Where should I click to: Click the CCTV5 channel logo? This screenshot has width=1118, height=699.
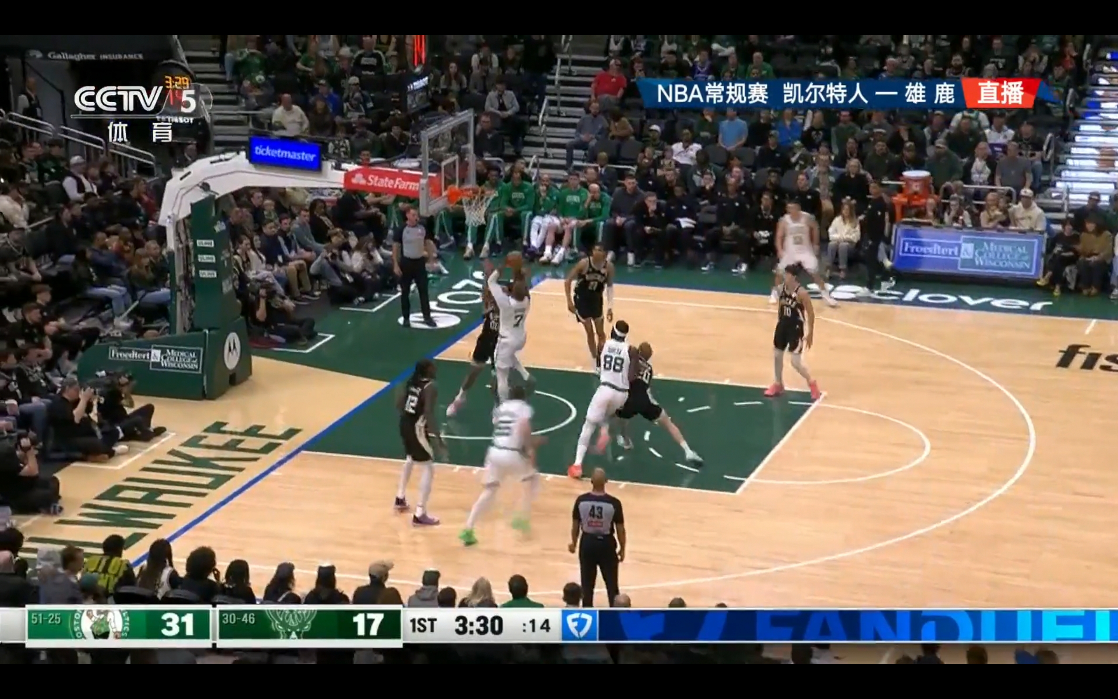tap(135, 100)
